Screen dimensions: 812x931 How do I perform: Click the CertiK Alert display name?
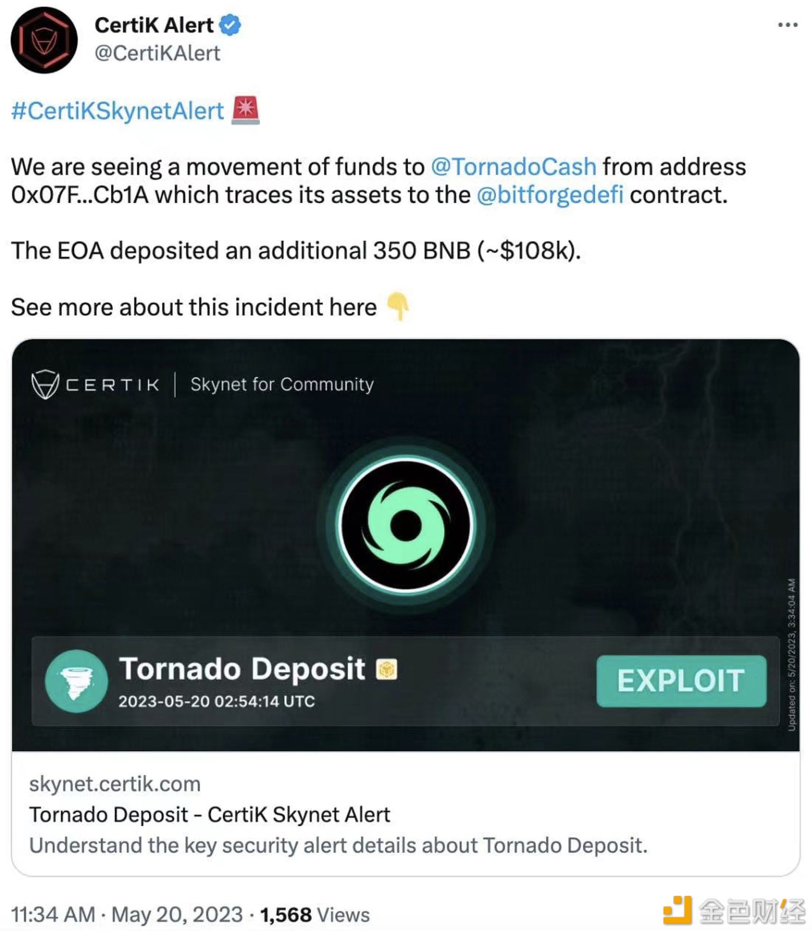[154, 25]
